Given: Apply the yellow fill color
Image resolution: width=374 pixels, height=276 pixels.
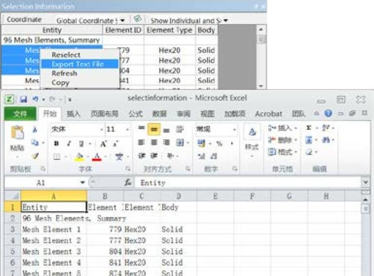Looking at the screenshot, I should pos(79,157).
